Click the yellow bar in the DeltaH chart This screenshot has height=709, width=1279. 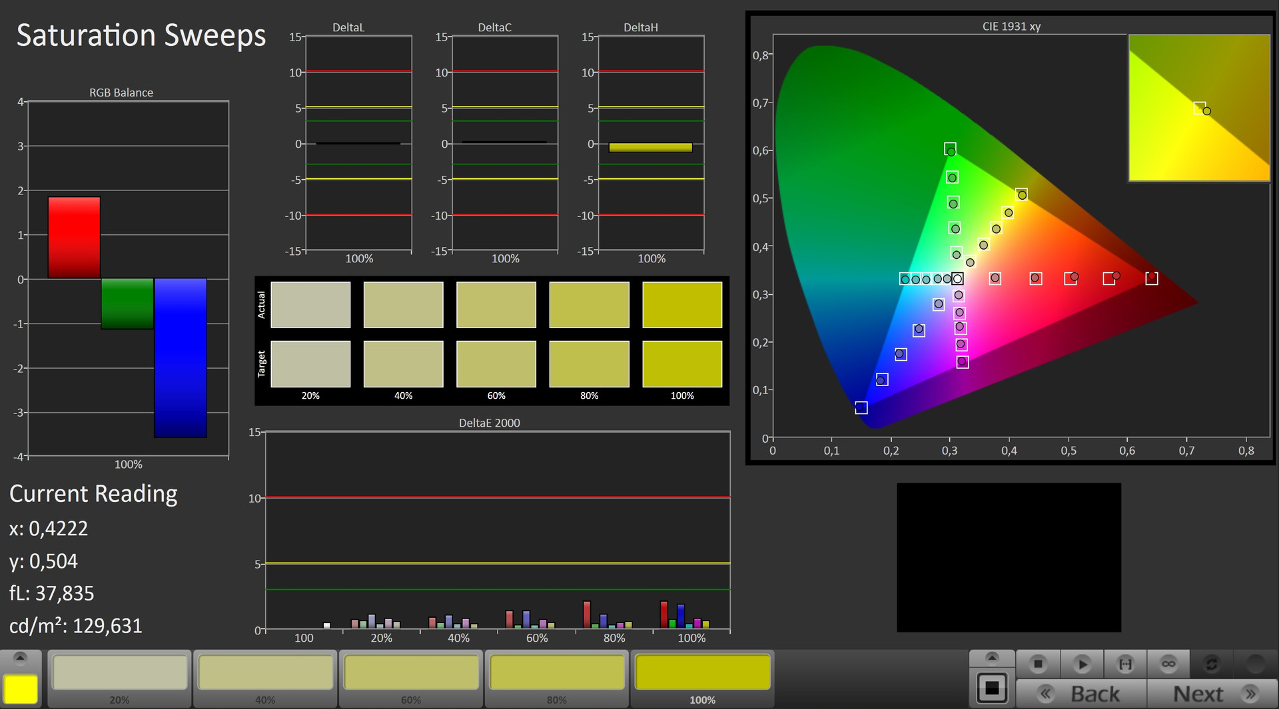pos(650,148)
